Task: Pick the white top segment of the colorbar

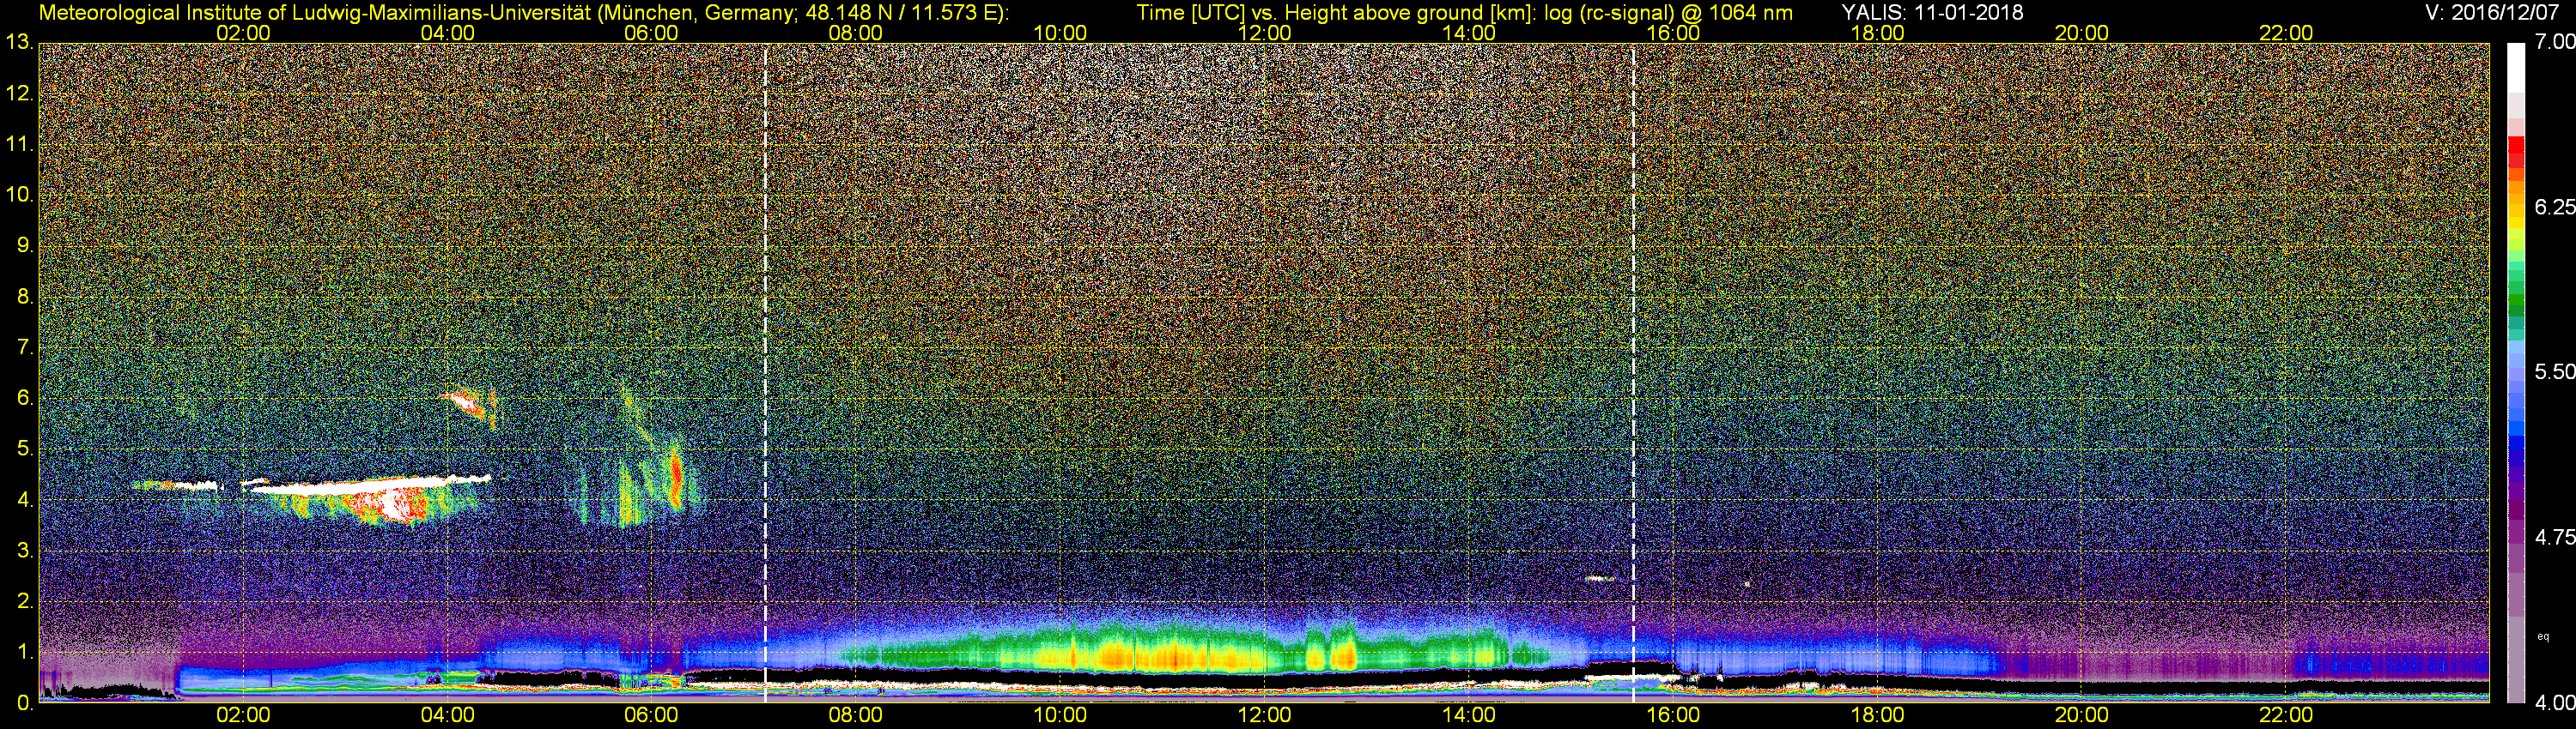Action: [x=2515, y=68]
